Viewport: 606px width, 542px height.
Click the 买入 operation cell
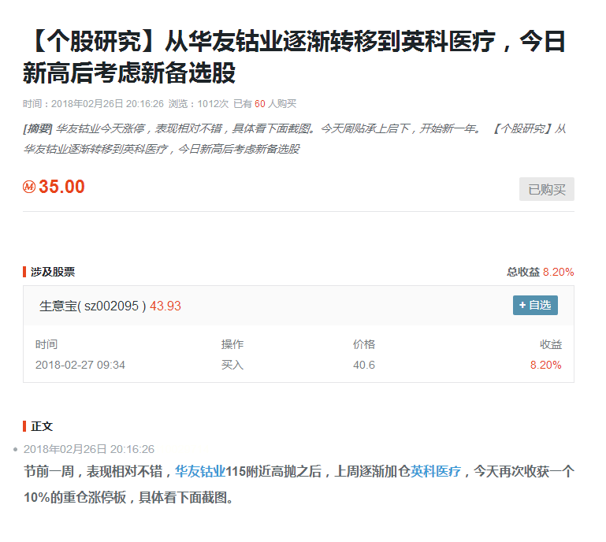[232, 365]
